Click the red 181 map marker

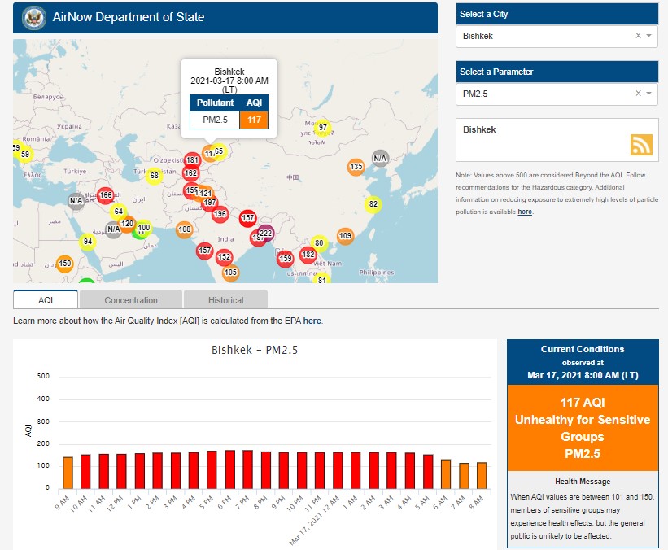coord(192,160)
